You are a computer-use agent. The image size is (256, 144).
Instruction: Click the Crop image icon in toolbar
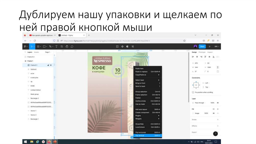(133, 46)
